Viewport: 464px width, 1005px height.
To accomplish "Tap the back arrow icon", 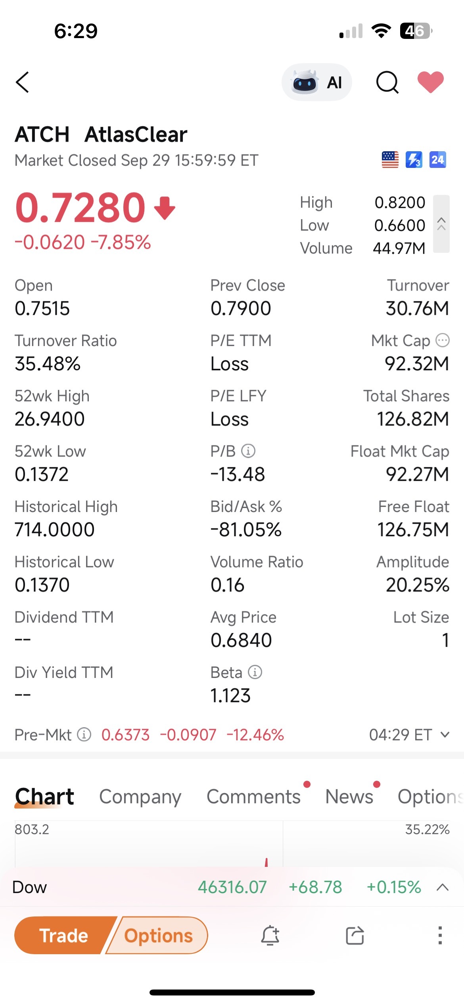I will click(x=23, y=82).
